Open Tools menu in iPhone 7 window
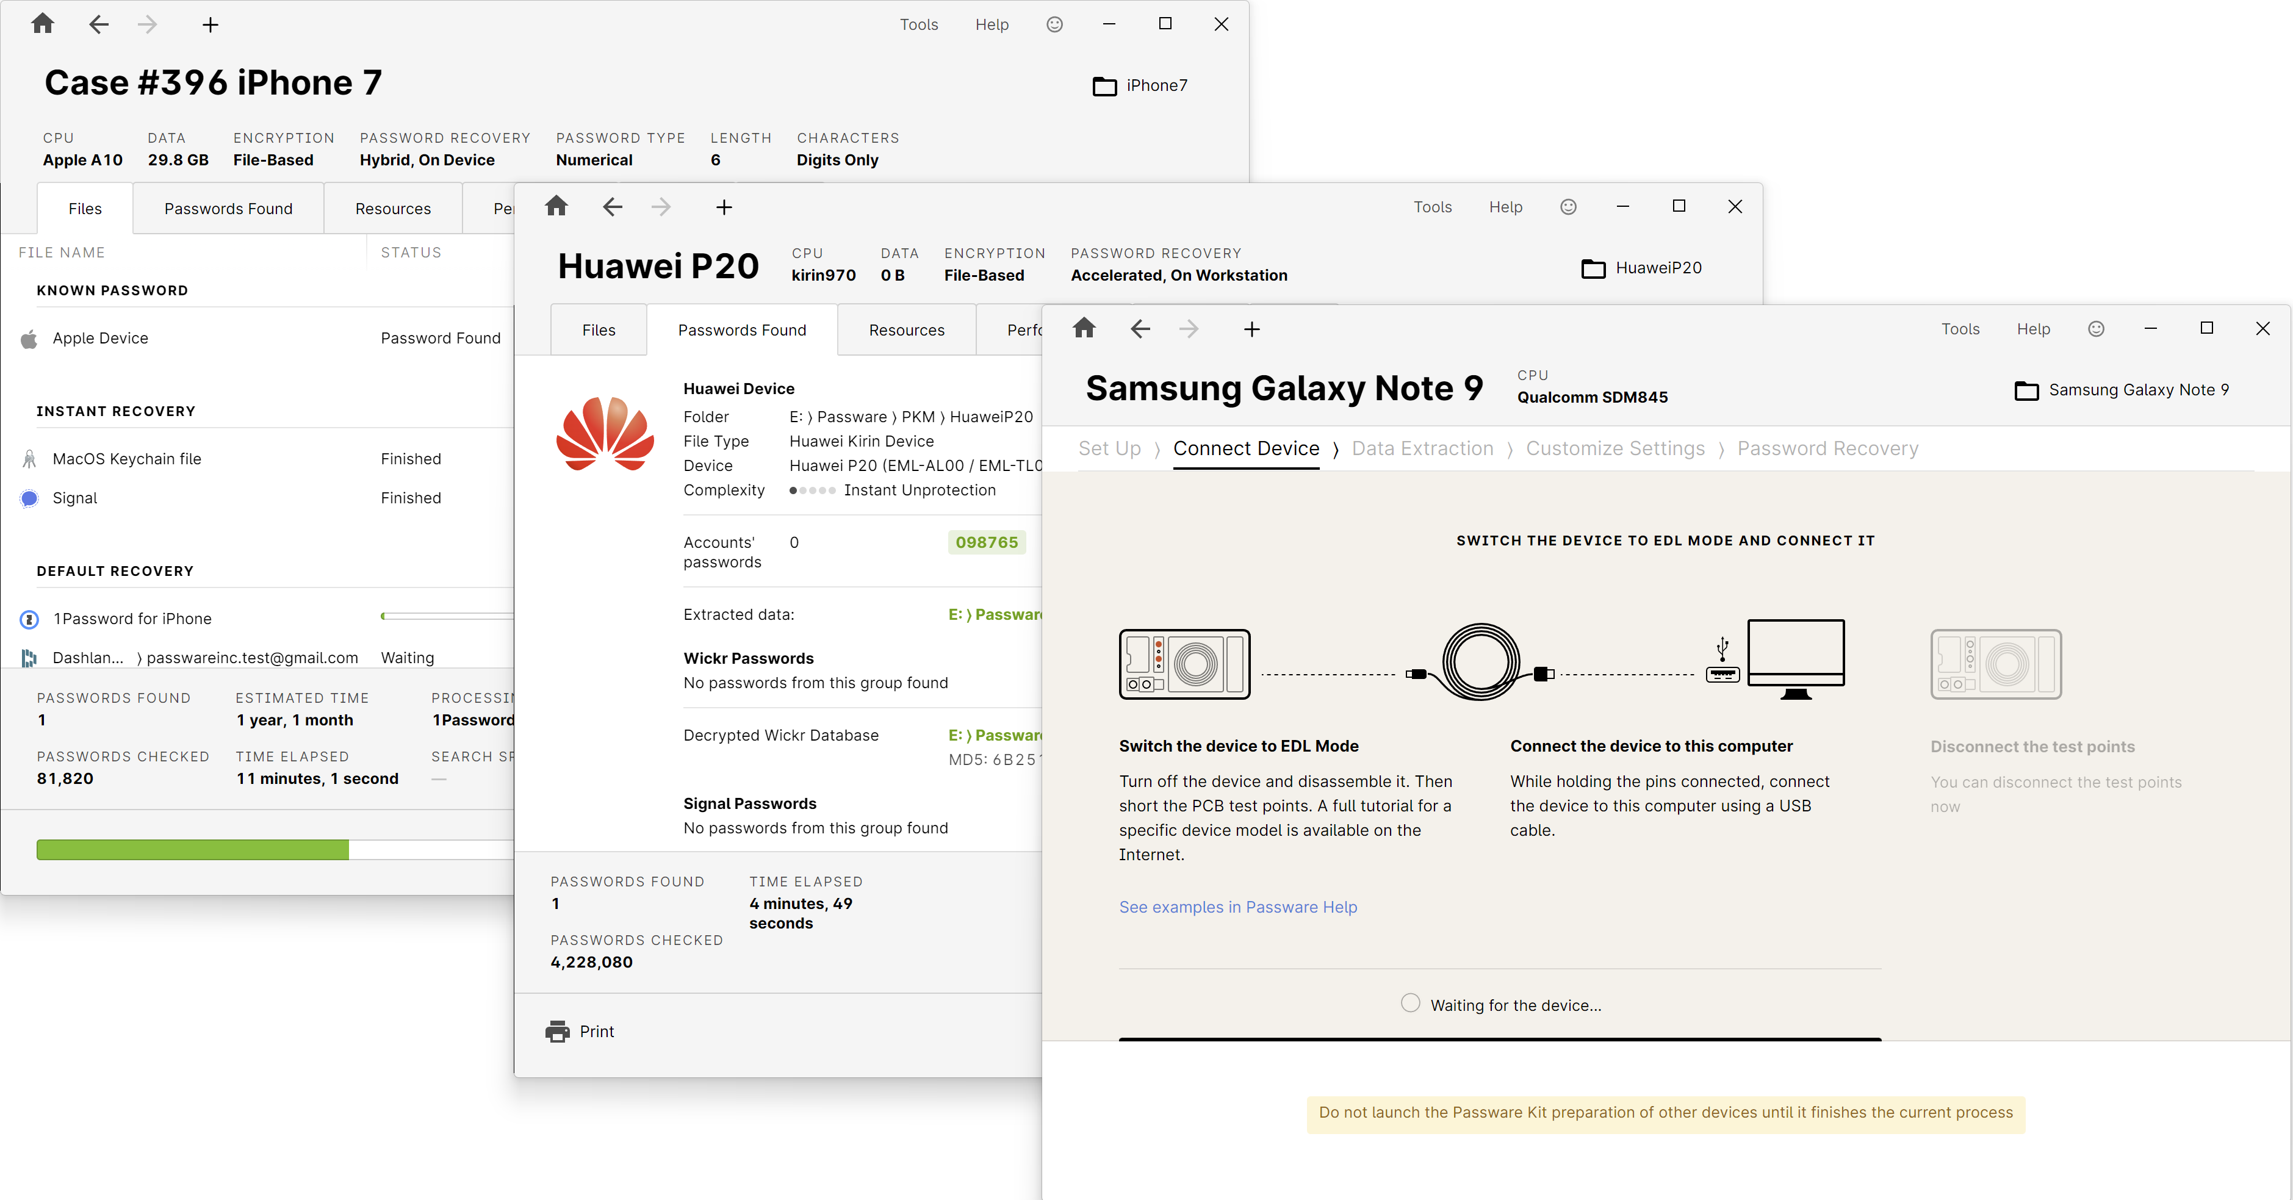Image resolution: width=2293 pixels, height=1200 pixels. coord(919,25)
